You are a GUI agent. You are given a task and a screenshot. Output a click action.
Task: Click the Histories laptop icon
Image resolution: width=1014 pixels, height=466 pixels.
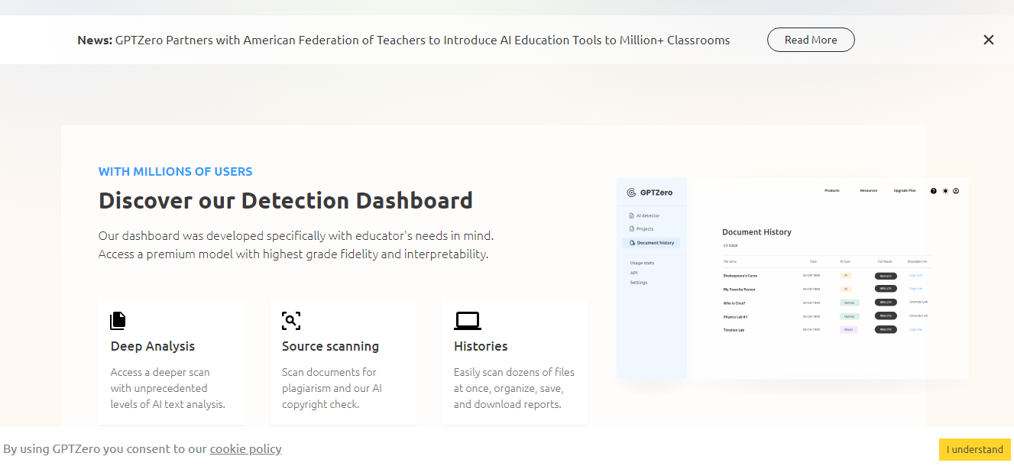click(467, 320)
